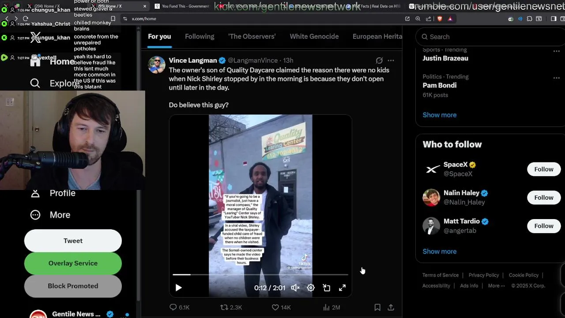Click the Overlay Service button

tap(73, 263)
